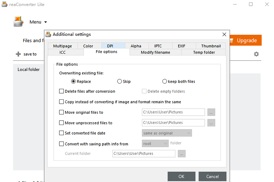Check Set converted file date

click(62, 133)
